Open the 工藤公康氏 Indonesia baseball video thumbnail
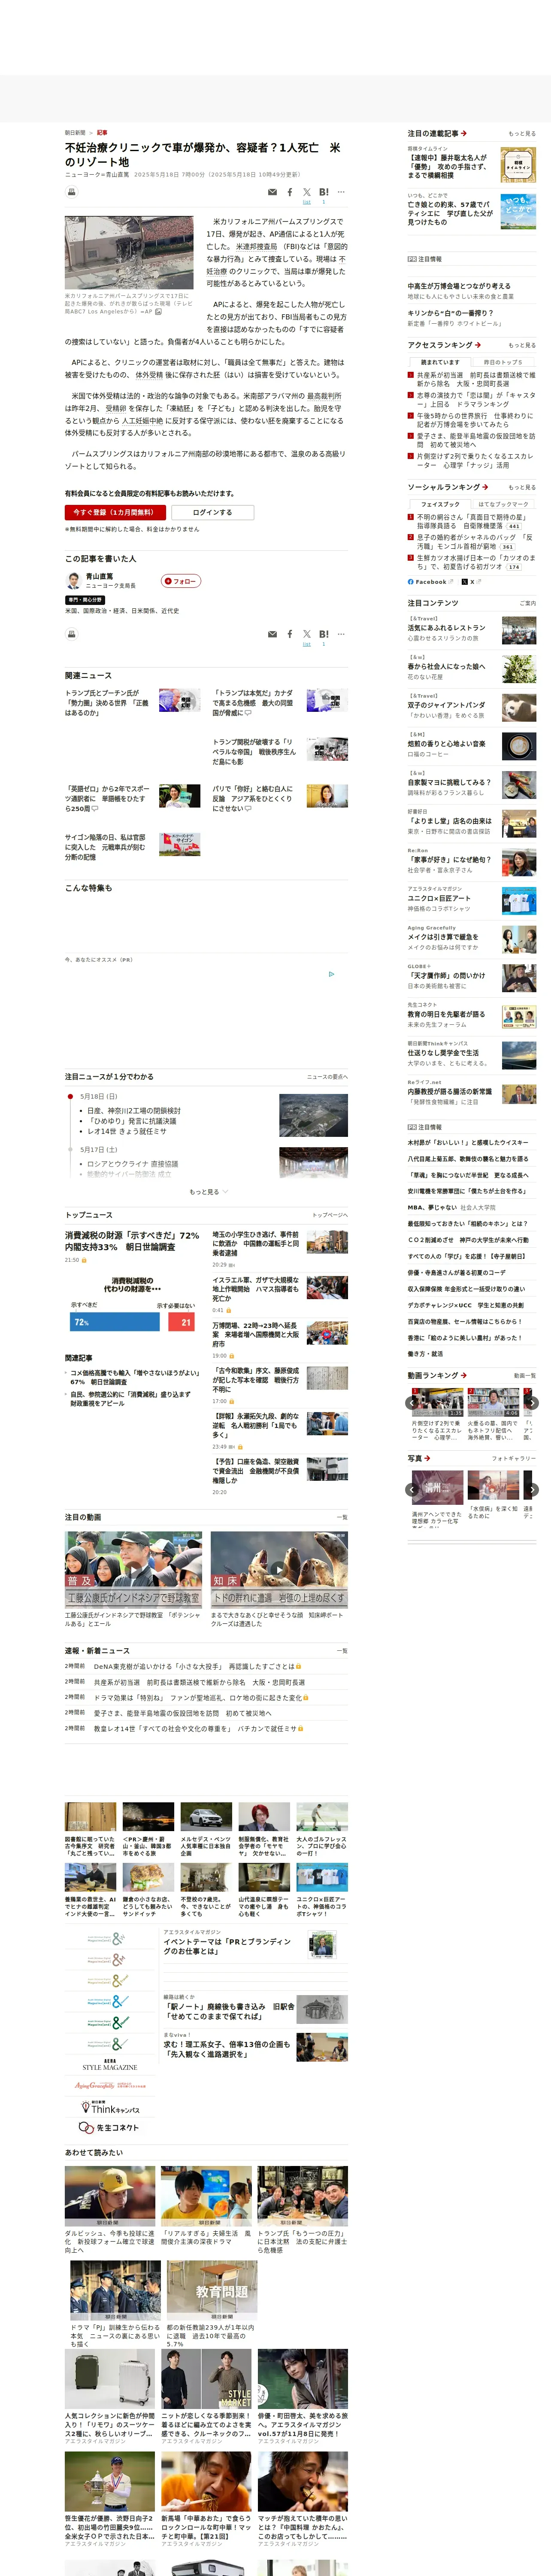 click(x=133, y=1569)
